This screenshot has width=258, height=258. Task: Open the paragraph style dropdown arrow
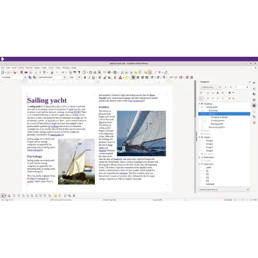coord(25,77)
